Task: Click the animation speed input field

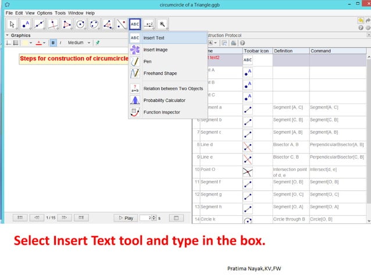Action: (150, 218)
